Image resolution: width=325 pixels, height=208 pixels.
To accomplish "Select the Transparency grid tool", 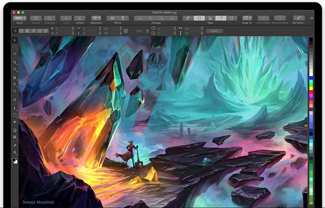I will 15,137.
